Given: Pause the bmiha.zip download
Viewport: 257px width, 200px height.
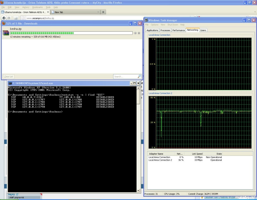Looking at the screenshot, I should tap(135, 33).
